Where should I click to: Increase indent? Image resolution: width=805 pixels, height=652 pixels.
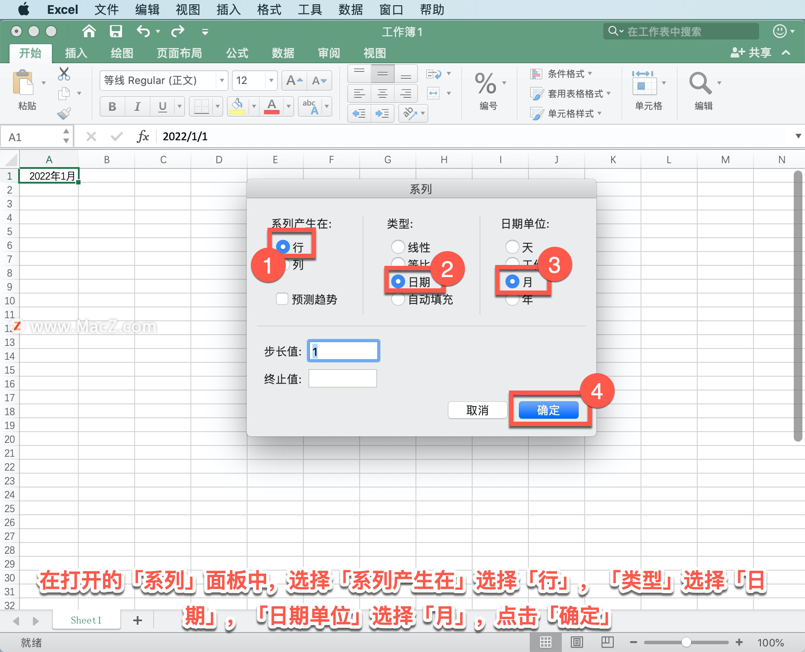click(x=383, y=113)
